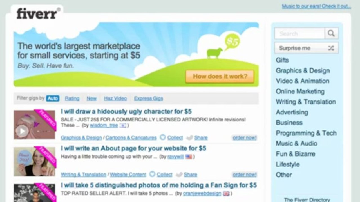Click the Collect circle icon on ugly character gig
The width and height of the screenshot is (360, 202).
coord(162,137)
